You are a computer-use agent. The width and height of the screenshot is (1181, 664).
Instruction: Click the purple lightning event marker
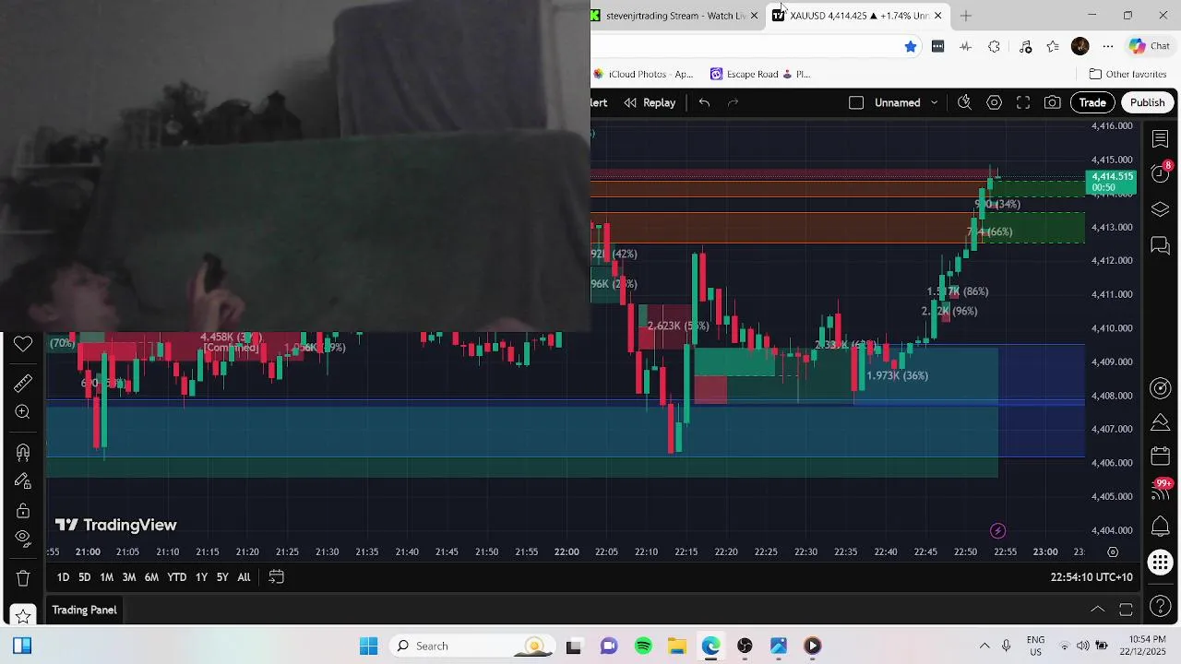[x=997, y=530]
